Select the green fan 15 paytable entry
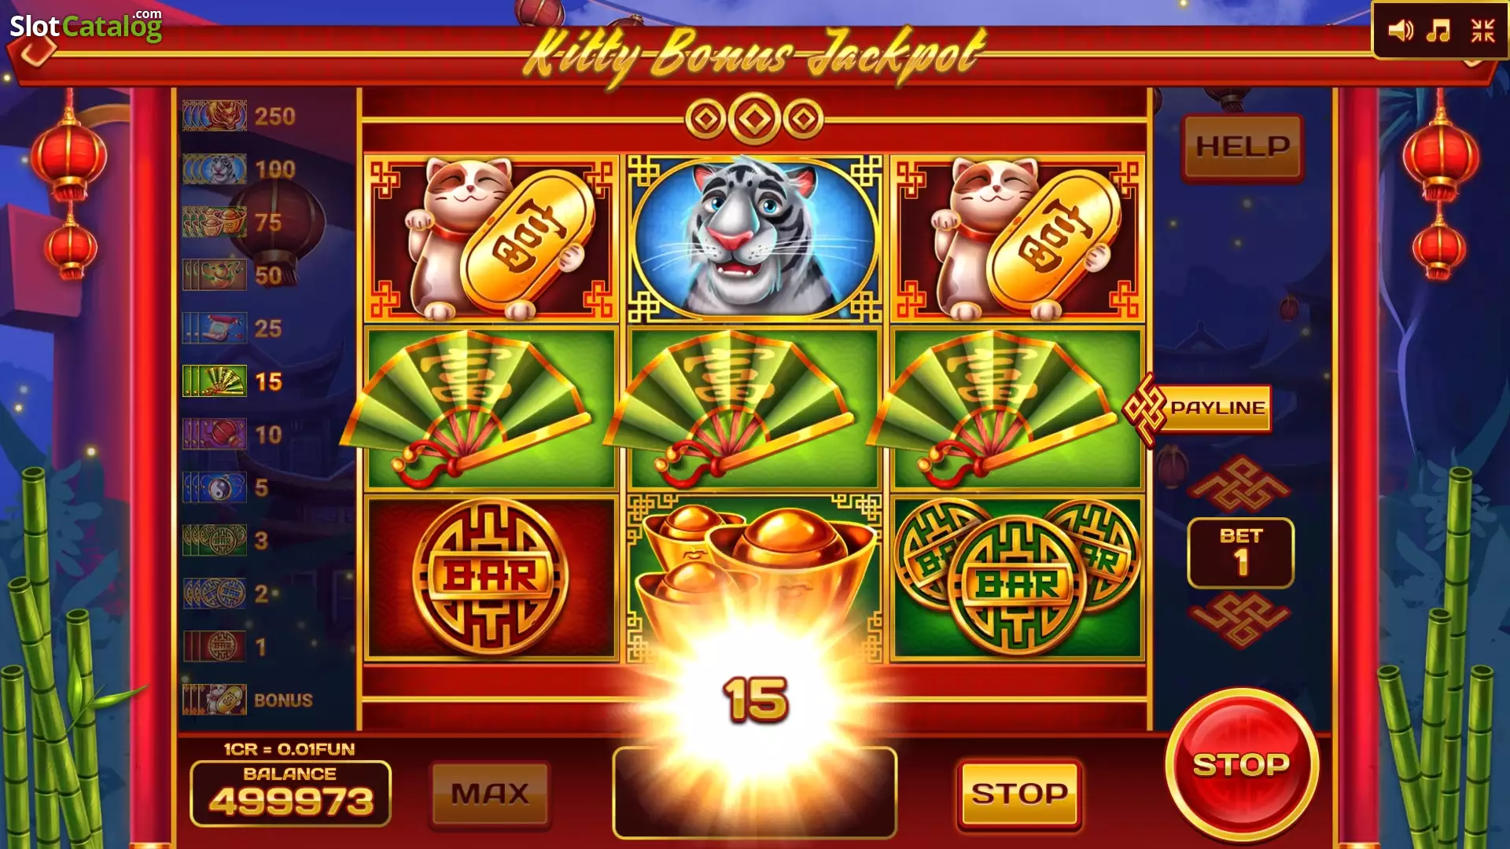Screen dimensions: 1510x849 point(234,381)
